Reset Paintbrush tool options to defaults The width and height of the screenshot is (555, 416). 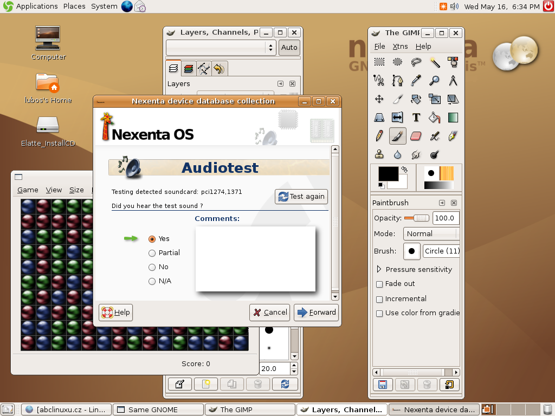click(449, 385)
